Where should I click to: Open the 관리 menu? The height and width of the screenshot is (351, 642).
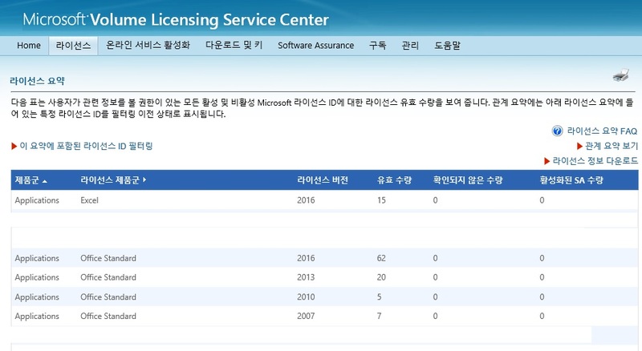pyautogui.click(x=410, y=45)
